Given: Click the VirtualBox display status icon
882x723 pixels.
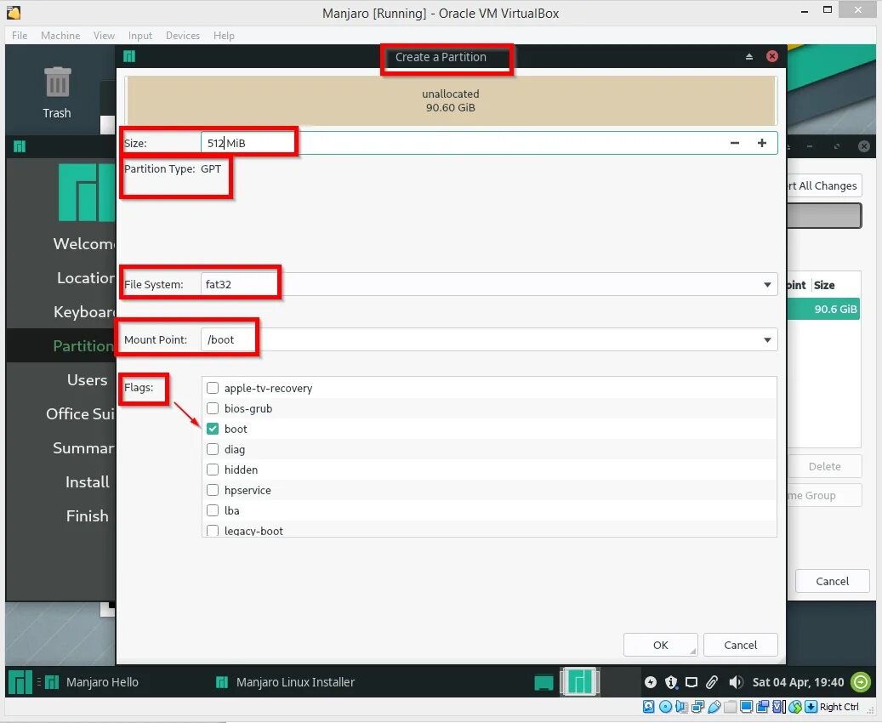Looking at the screenshot, I should pos(747,707).
